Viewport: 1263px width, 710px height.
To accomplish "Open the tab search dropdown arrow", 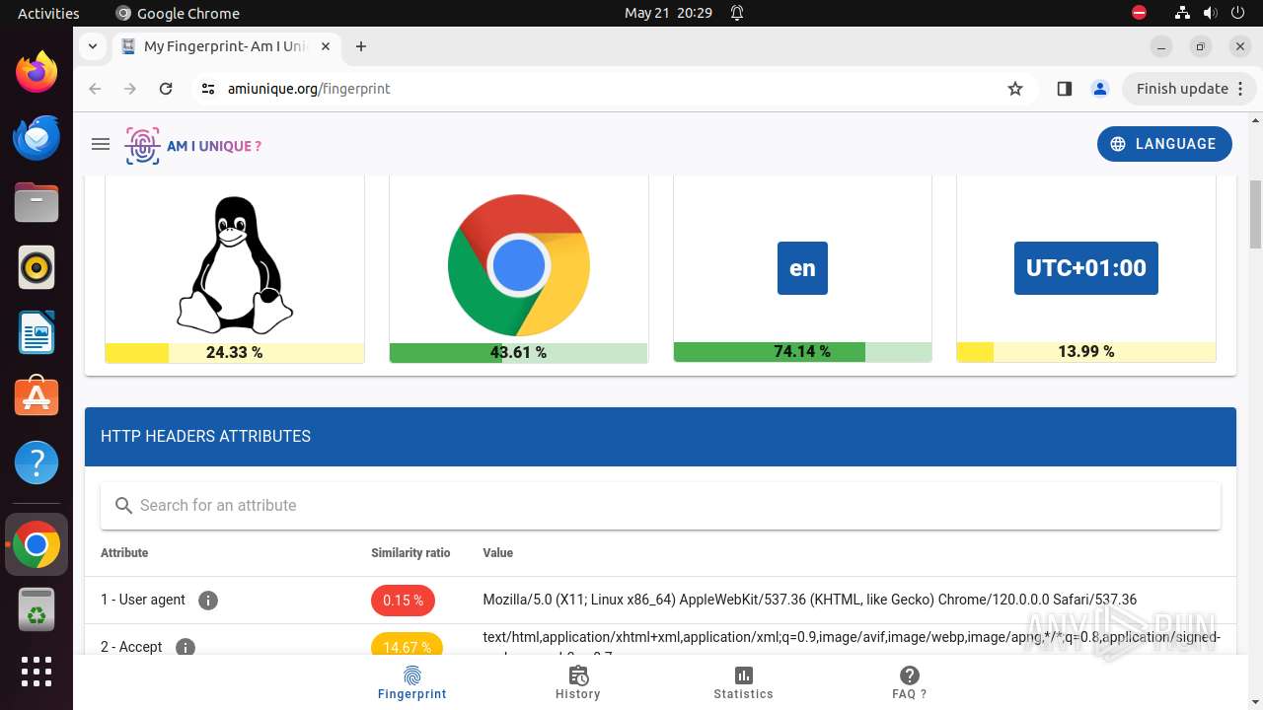I will (x=92, y=46).
